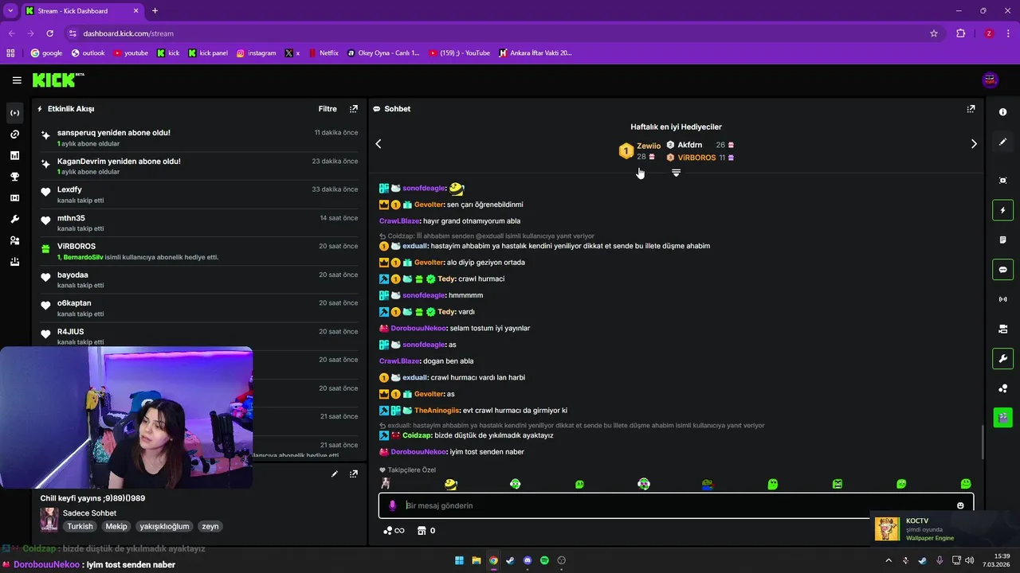Screen dimensions: 1020x573
Task: Open the trophy icon in left sidebar
Action: coord(14,177)
